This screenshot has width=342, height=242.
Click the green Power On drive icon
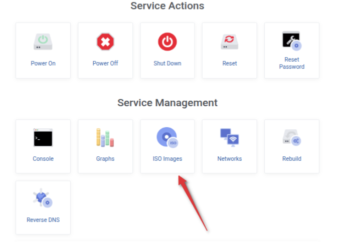(43, 42)
